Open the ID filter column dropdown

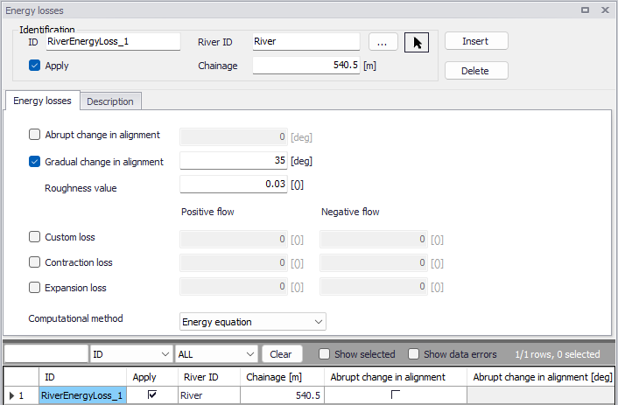coord(131,354)
